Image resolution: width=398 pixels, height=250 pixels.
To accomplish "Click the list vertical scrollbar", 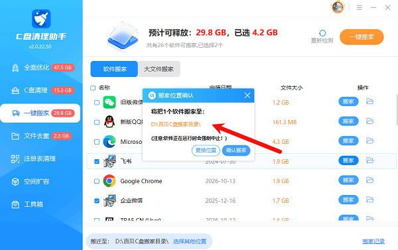I will click(397, 109).
